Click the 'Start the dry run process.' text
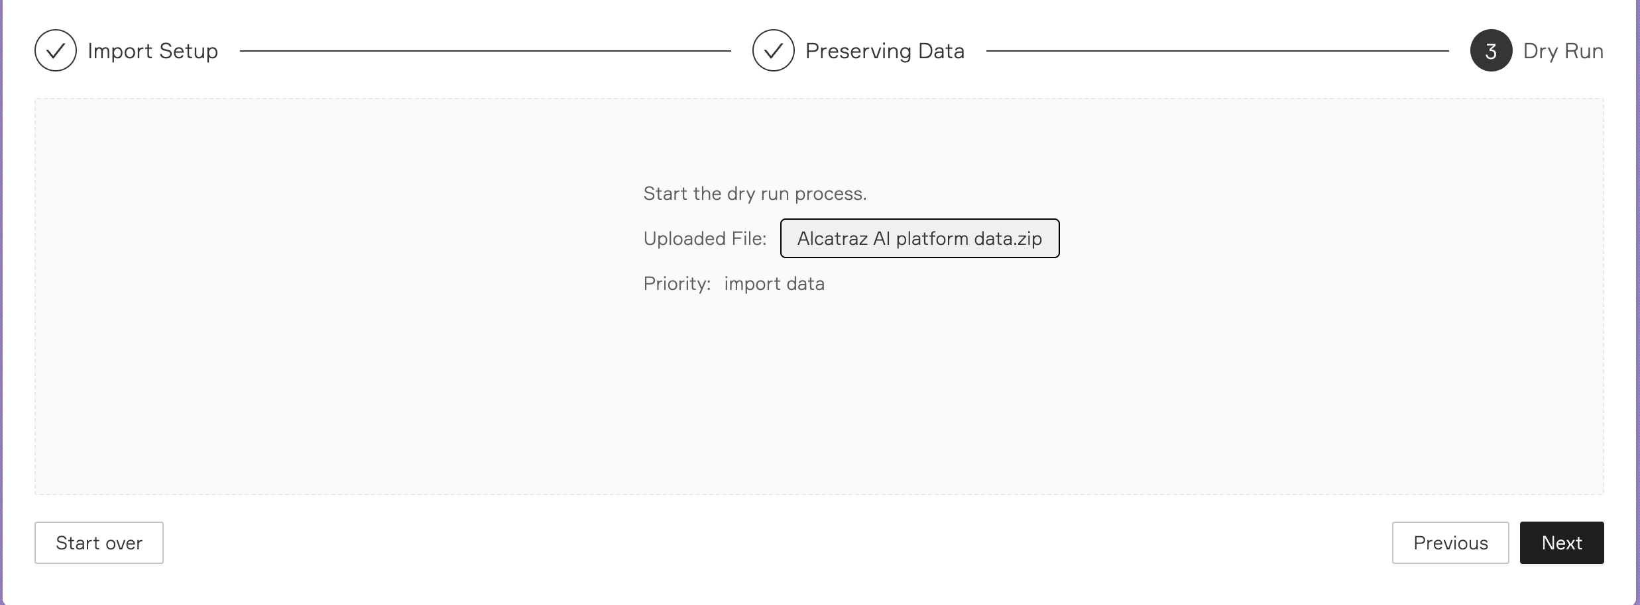The width and height of the screenshot is (1640, 605). [x=755, y=193]
